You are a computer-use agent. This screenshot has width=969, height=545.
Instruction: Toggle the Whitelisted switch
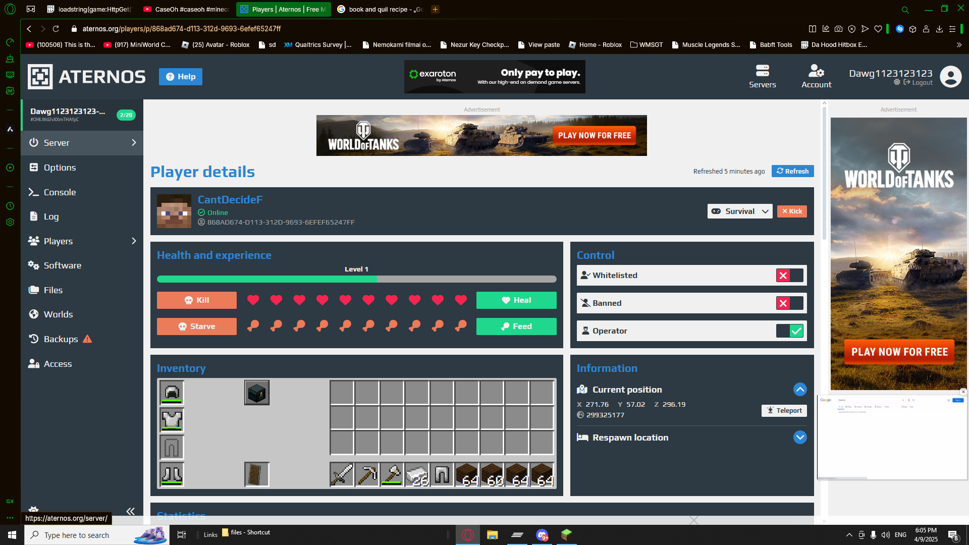click(790, 276)
